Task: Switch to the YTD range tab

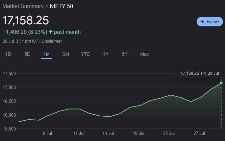Action: 85,54
